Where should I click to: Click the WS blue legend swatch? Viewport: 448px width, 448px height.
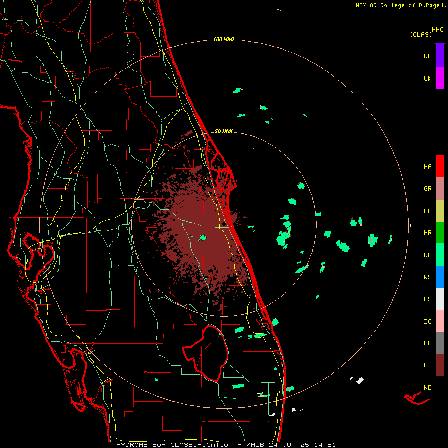click(x=440, y=277)
